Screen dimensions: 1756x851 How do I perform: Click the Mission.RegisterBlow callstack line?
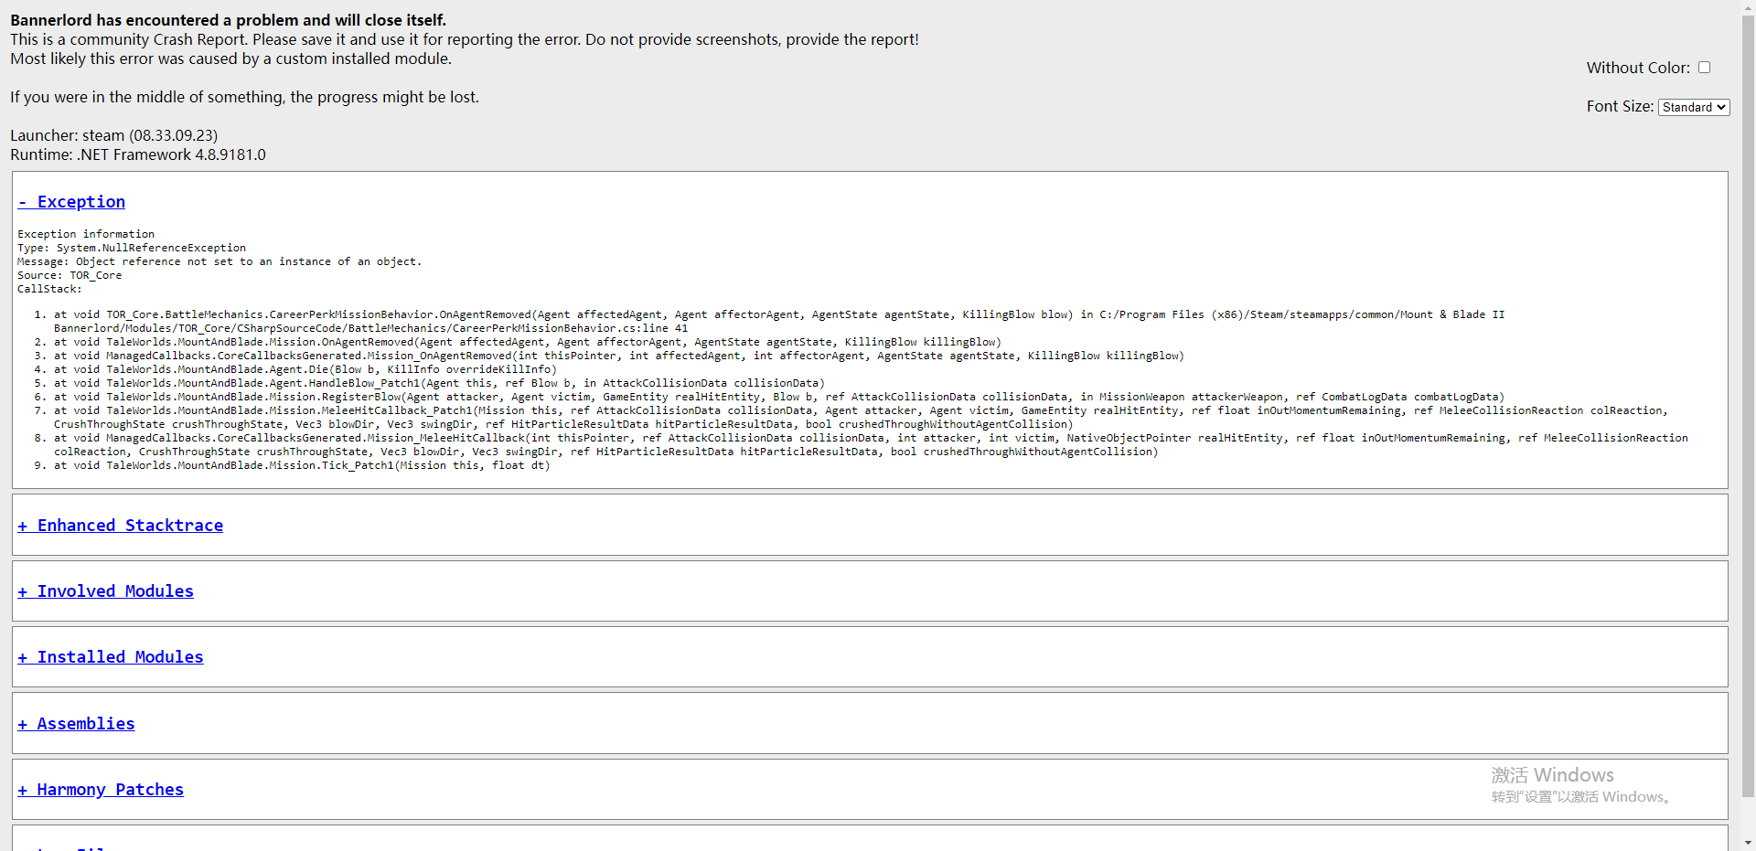(x=779, y=397)
